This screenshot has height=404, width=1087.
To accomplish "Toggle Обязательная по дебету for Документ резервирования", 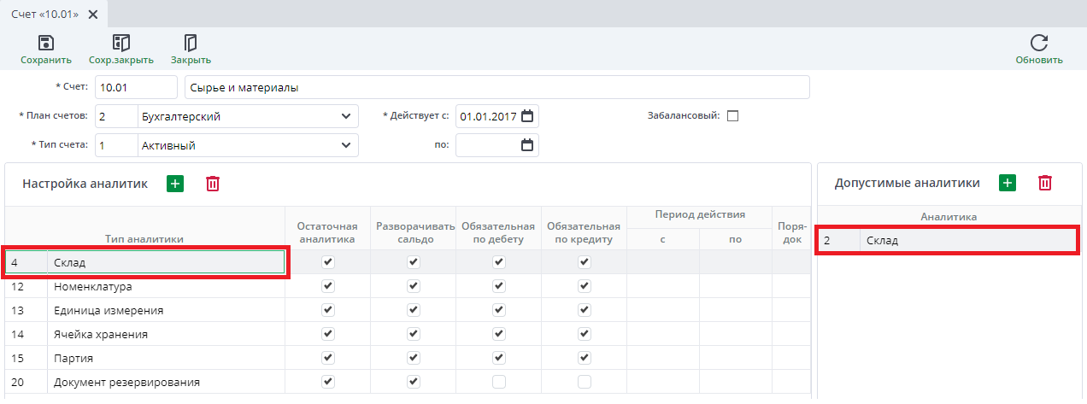I will click(x=498, y=382).
